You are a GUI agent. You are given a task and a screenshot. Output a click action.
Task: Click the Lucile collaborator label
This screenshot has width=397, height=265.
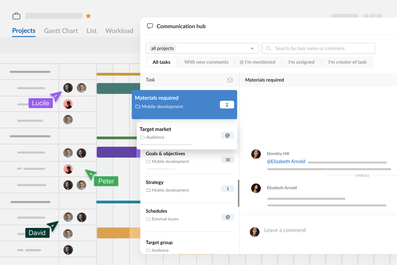(41, 103)
